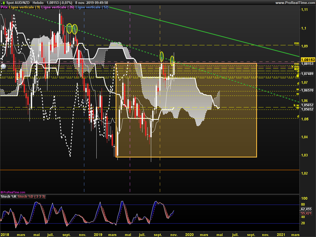316x237 pixels.
Task: Click the '2021' label on time axis
Action: [x=281, y=234]
